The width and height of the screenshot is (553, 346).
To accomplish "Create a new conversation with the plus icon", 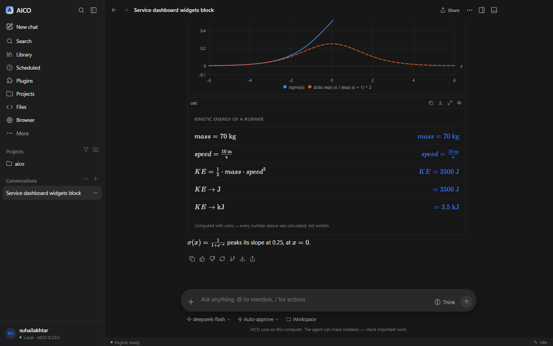I will coord(96,179).
